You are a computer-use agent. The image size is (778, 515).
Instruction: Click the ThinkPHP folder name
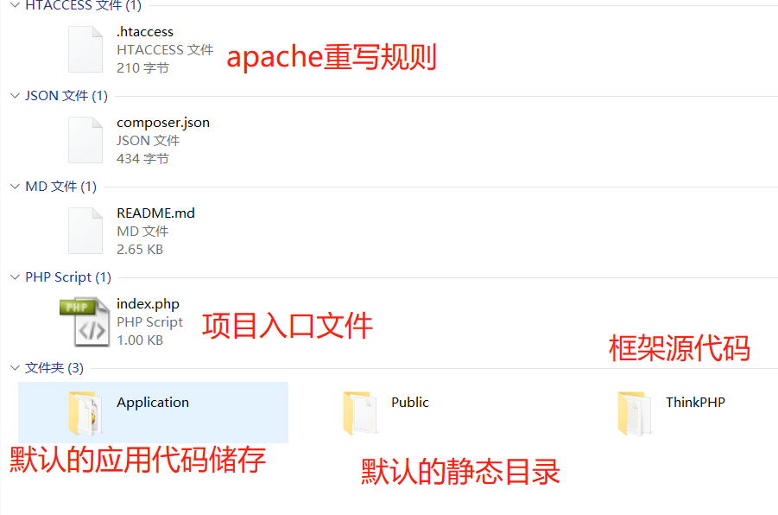click(x=695, y=403)
